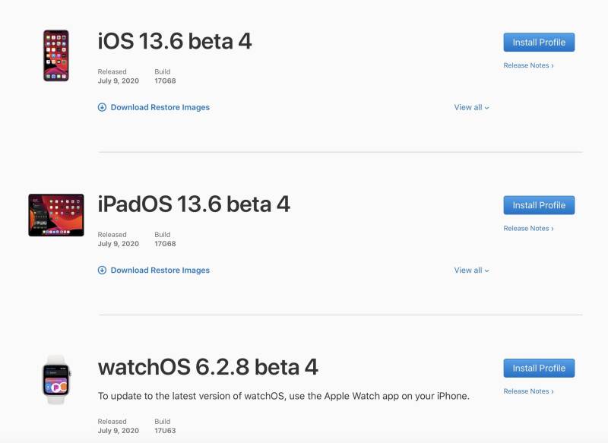Open Release Notes for iPadOS 13.6 beta 4

point(528,228)
